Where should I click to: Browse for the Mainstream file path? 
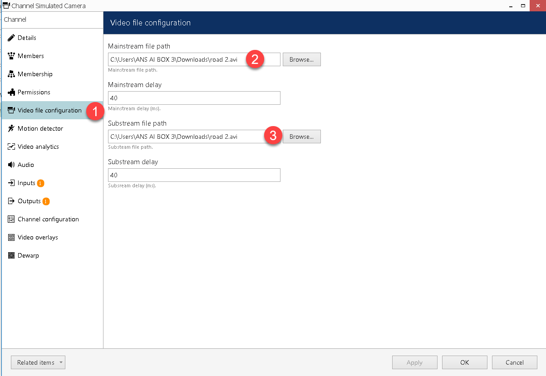301,59
